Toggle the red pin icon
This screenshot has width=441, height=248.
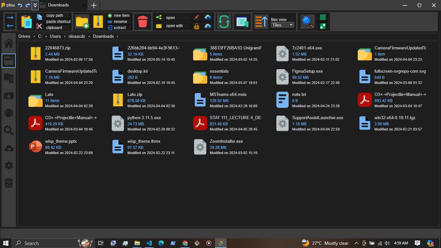tap(196, 17)
